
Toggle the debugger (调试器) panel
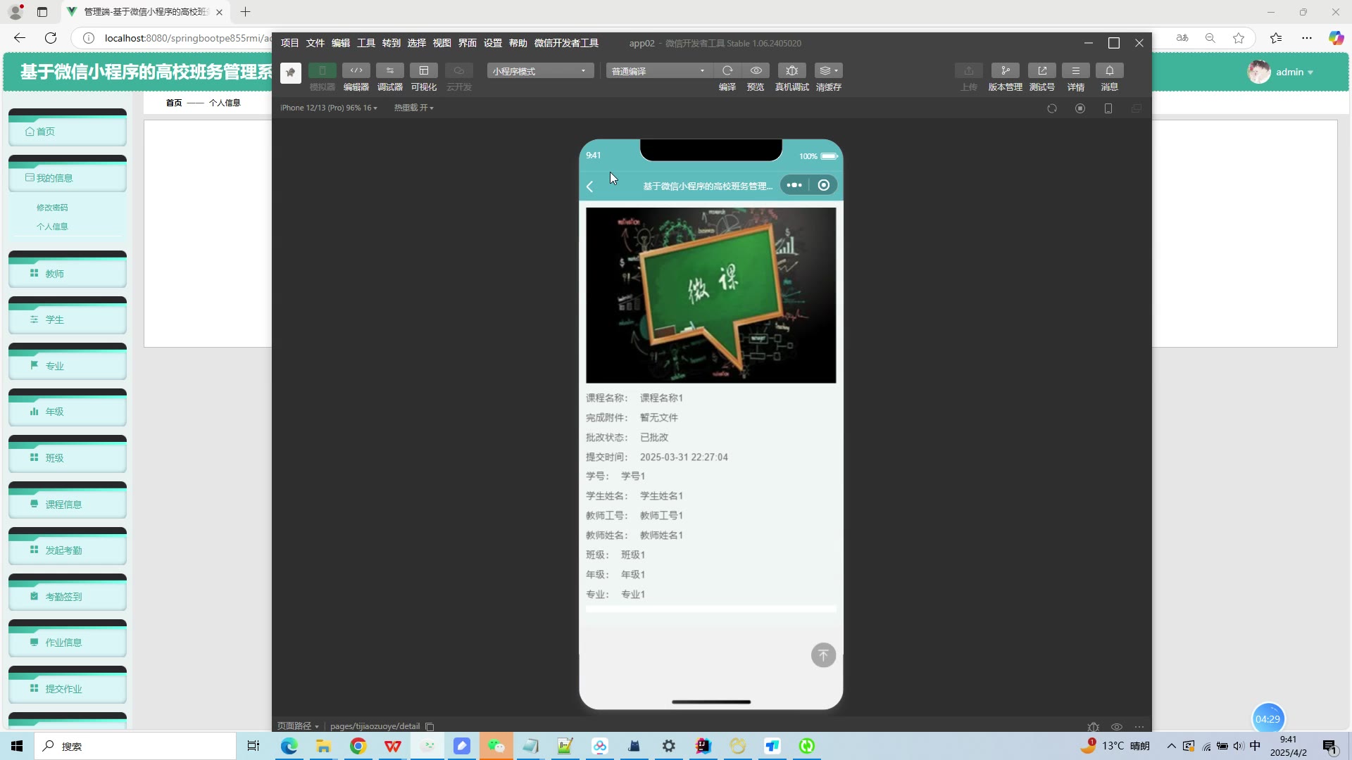389,70
